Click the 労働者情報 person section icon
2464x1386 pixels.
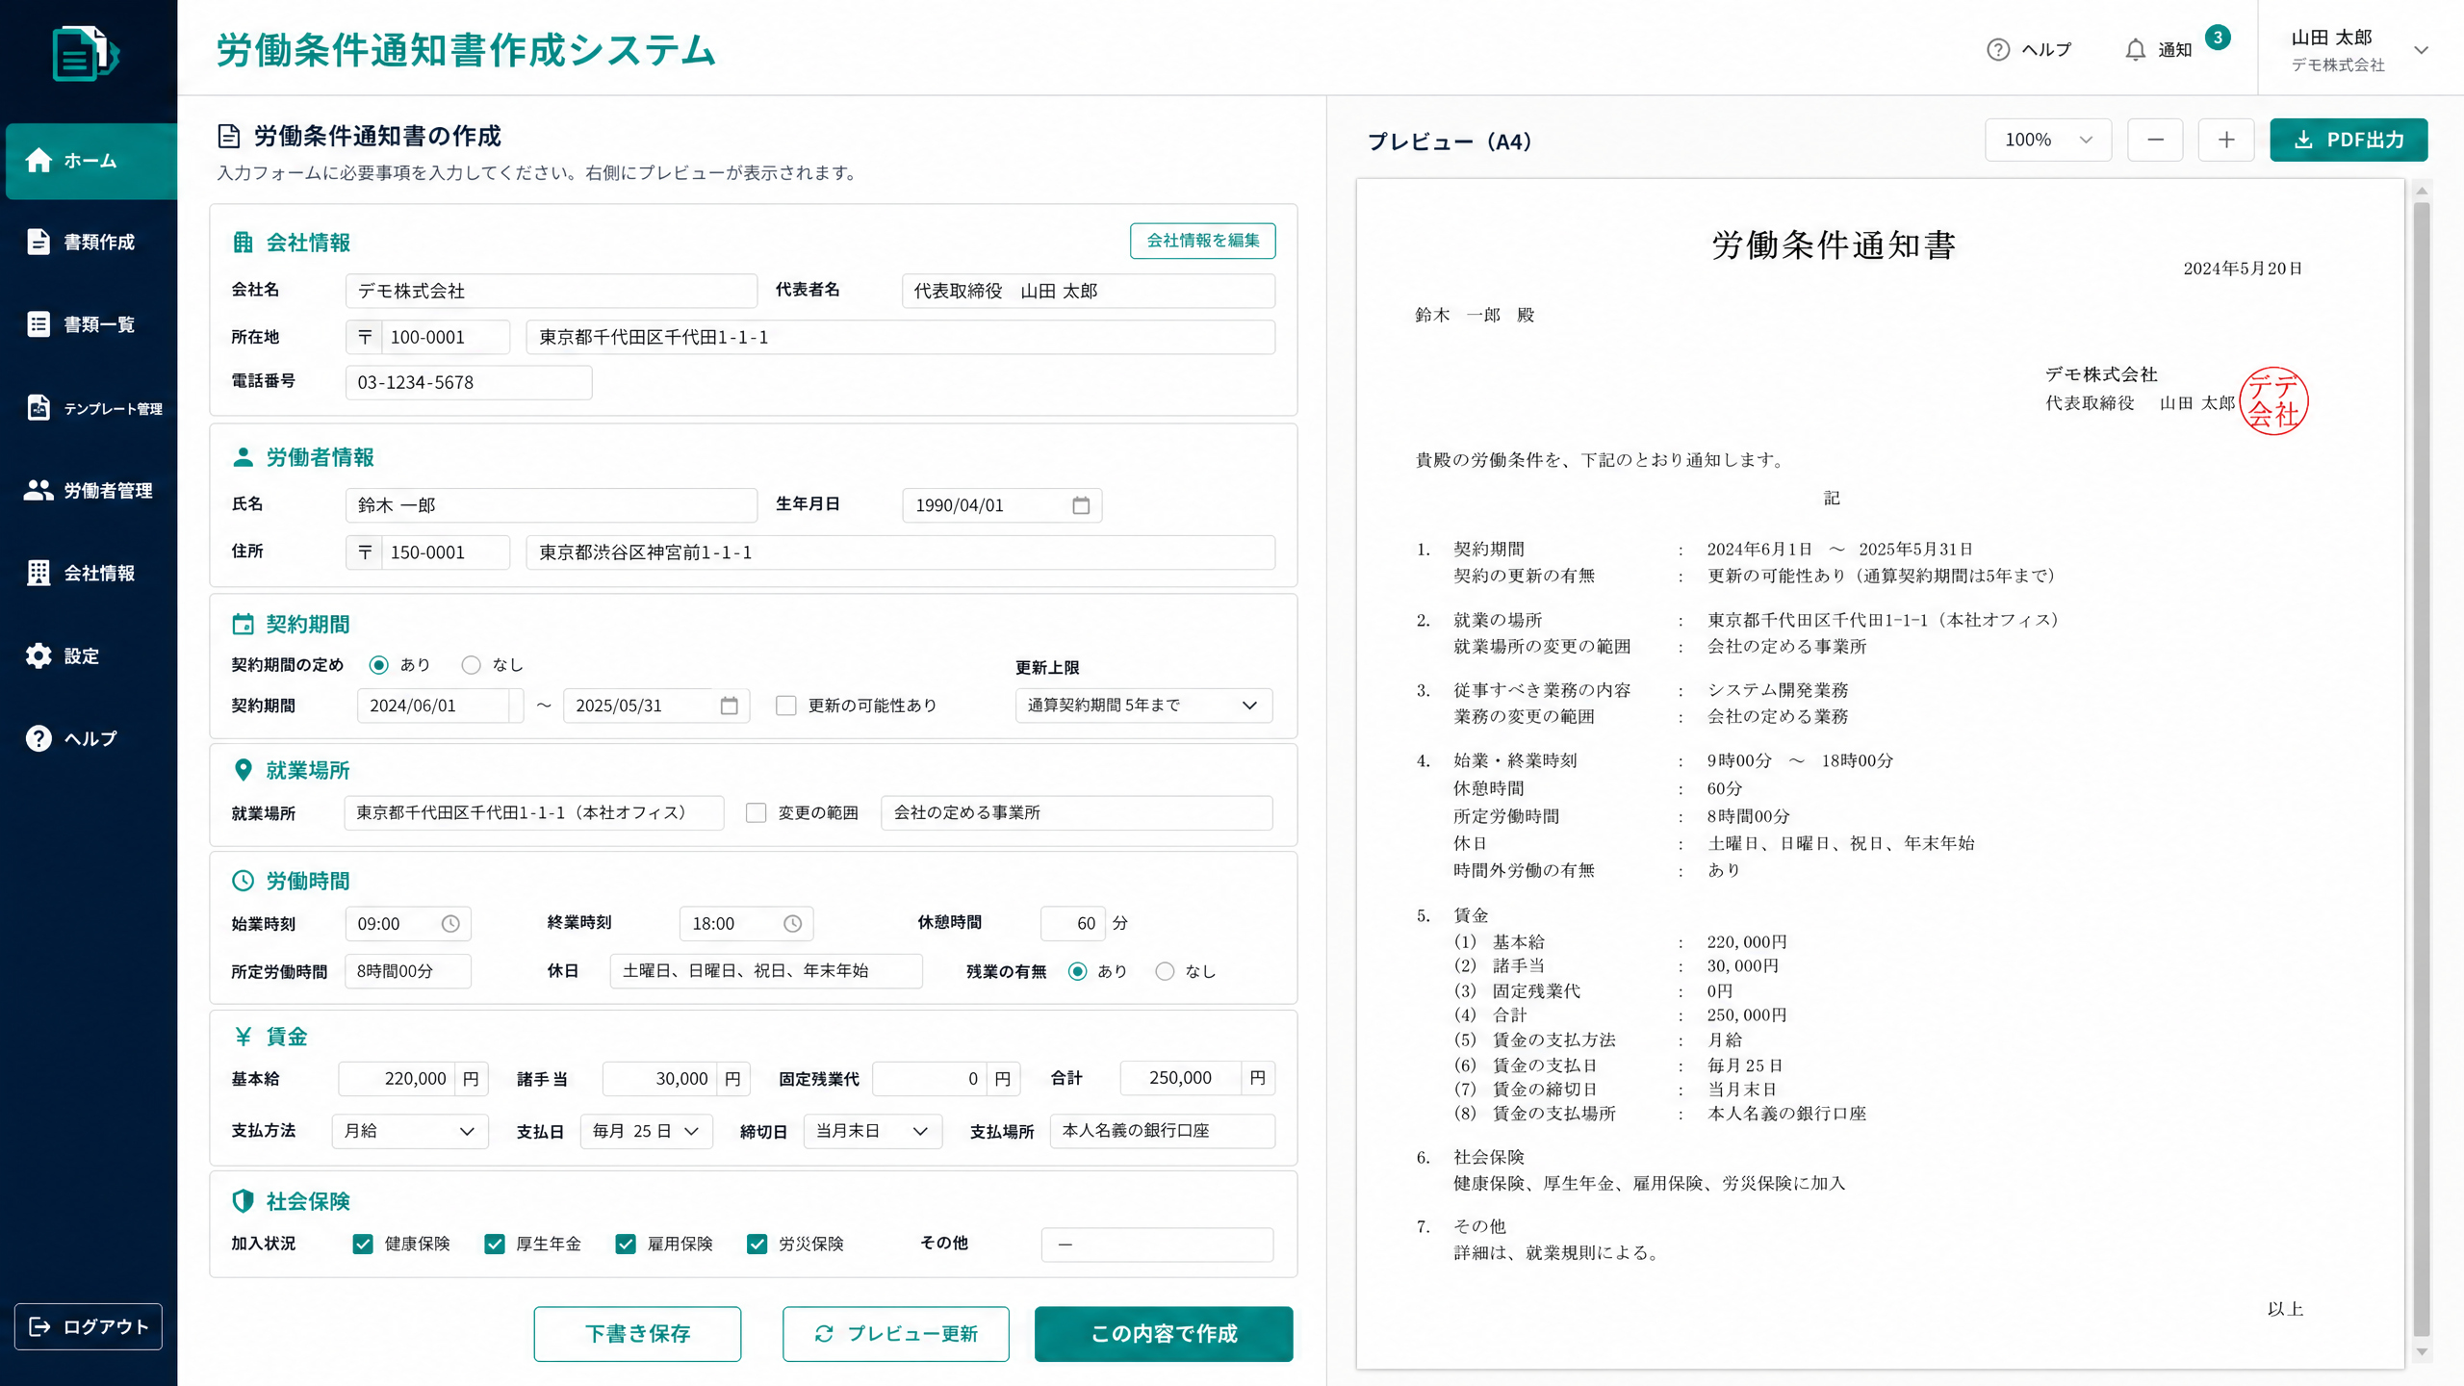243,457
